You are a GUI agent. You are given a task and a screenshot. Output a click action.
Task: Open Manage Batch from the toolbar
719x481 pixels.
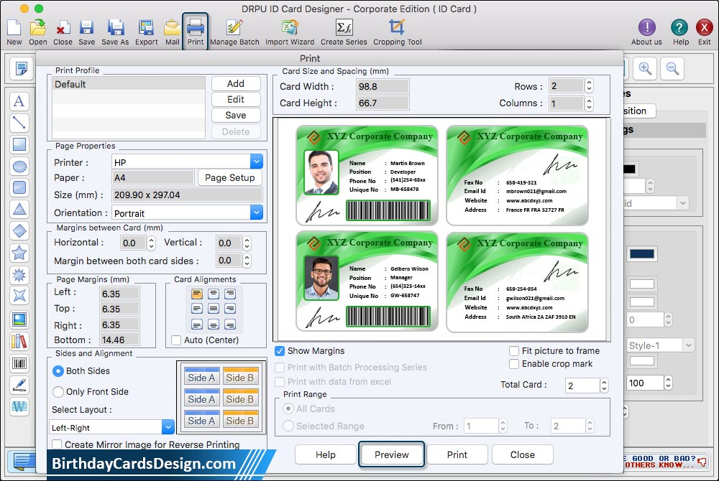[234, 32]
